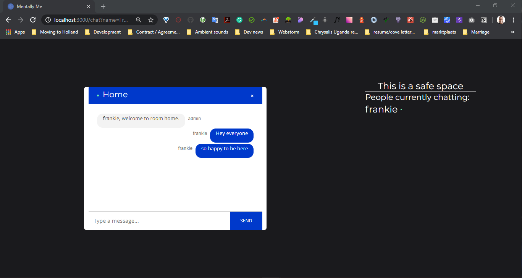Reload the current page
Screen dimensions: 522x278
[x=33, y=20]
